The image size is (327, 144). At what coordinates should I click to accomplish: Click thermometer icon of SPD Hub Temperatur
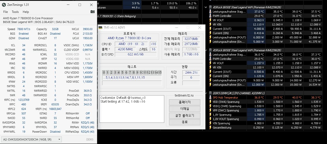point(210,98)
